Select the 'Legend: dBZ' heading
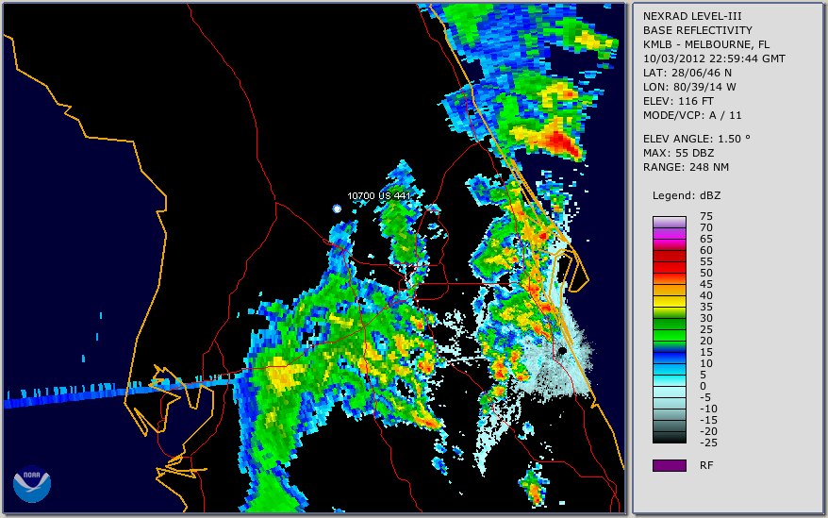The height and width of the screenshot is (518, 828). [x=686, y=195]
